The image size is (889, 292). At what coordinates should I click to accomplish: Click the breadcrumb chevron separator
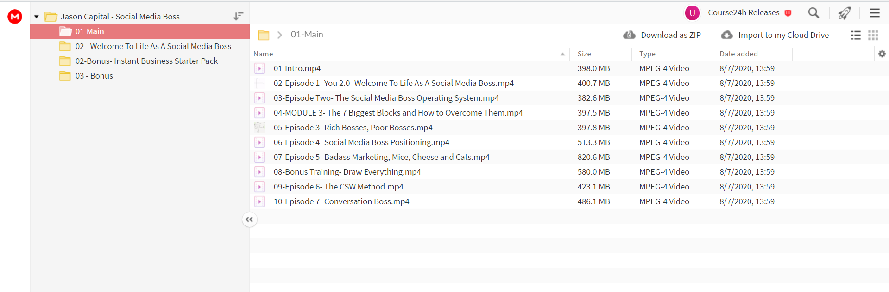tap(280, 35)
